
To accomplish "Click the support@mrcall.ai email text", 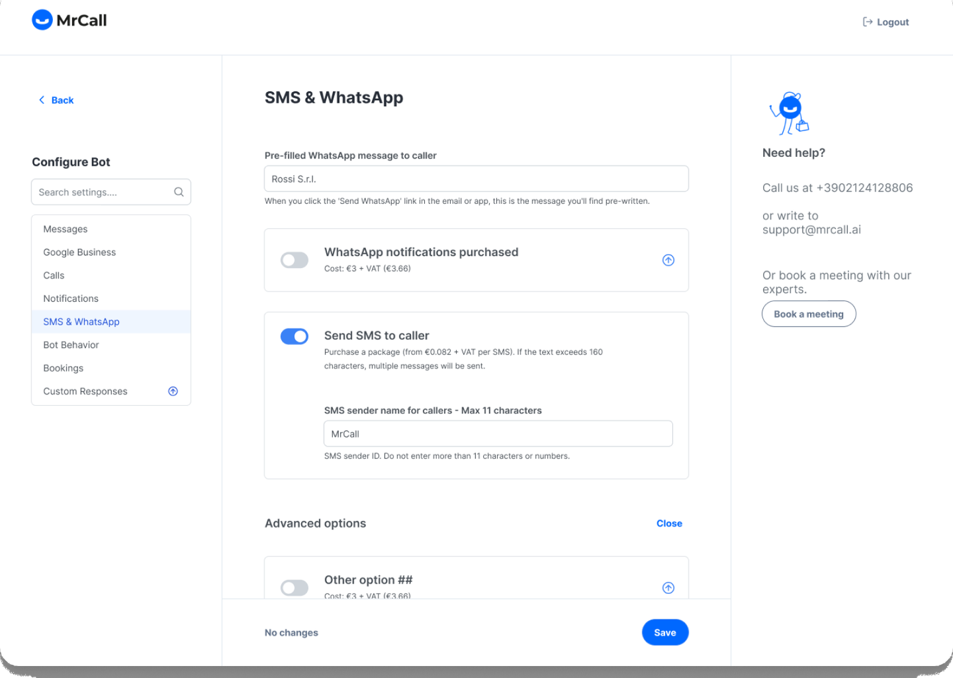I will [x=811, y=230].
